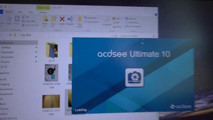Click the Picture Tools contextual tab

point(43,8)
